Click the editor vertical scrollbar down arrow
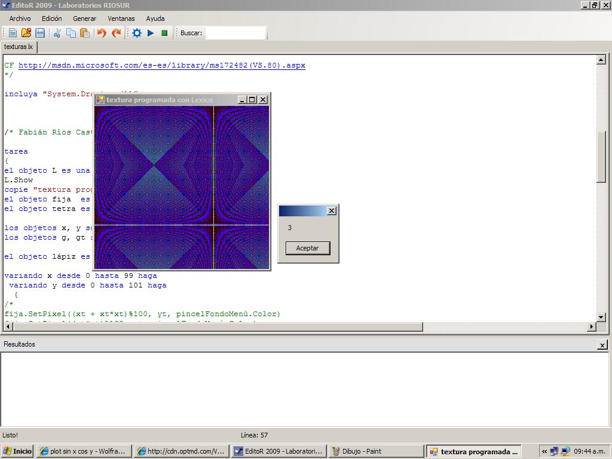This screenshot has height=459, width=612. point(601,317)
